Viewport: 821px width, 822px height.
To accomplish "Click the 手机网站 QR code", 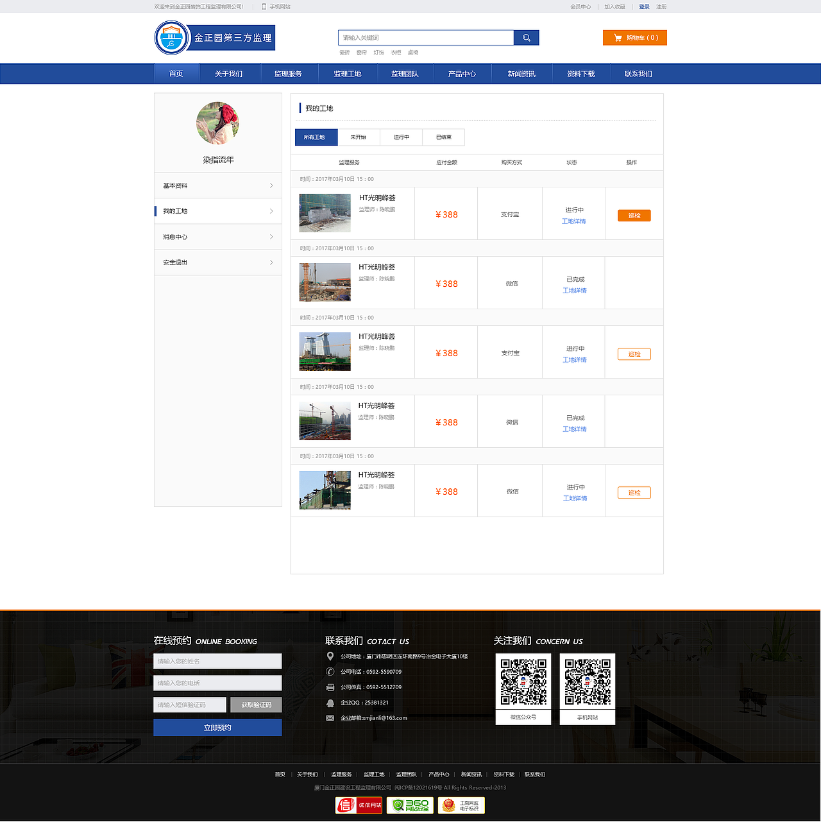I will point(588,681).
